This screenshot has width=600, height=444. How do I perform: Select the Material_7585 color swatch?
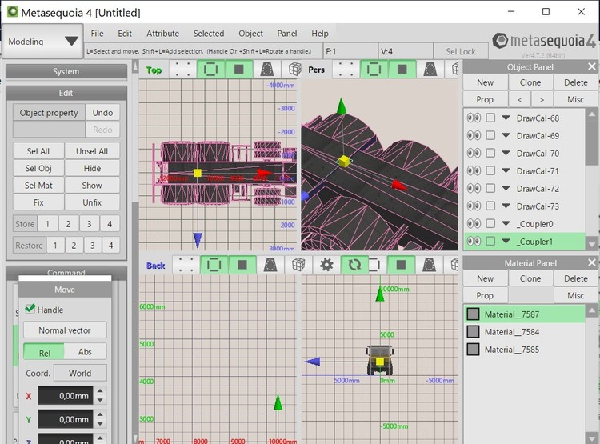click(x=473, y=349)
